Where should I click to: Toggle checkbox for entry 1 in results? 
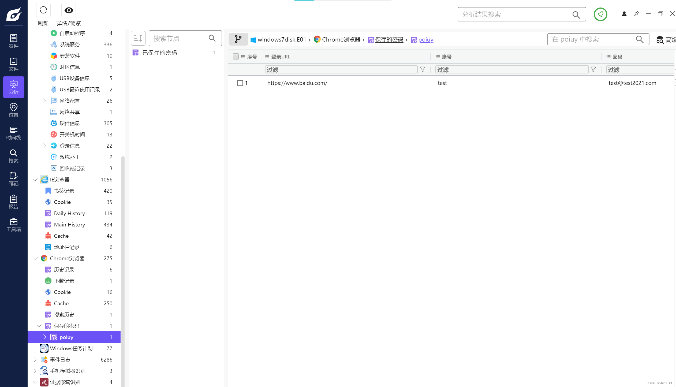click(x=240, y=83)
